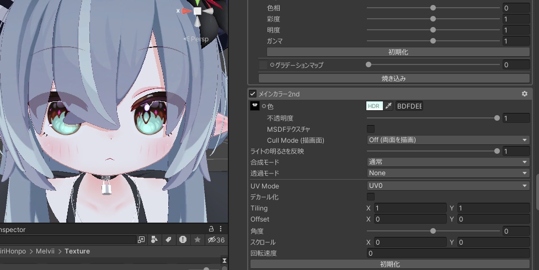539x270 pixels.
Task: Open the panel's three-dot options menu
Action: [221, 229]
